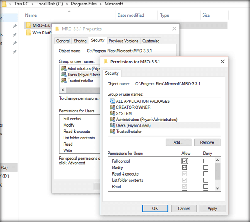This screenshot has height=222, width=250.
Task: Click Cancel in Permissions dialog
Action: pyautogui.click(x=184, y=208)
